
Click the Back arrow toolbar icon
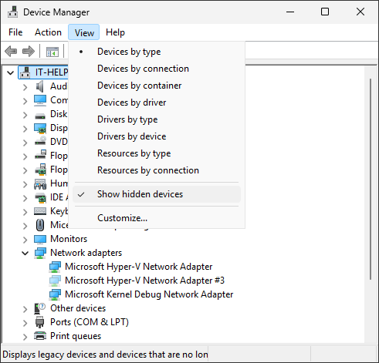pyautogui.click(x=11, y=51)
